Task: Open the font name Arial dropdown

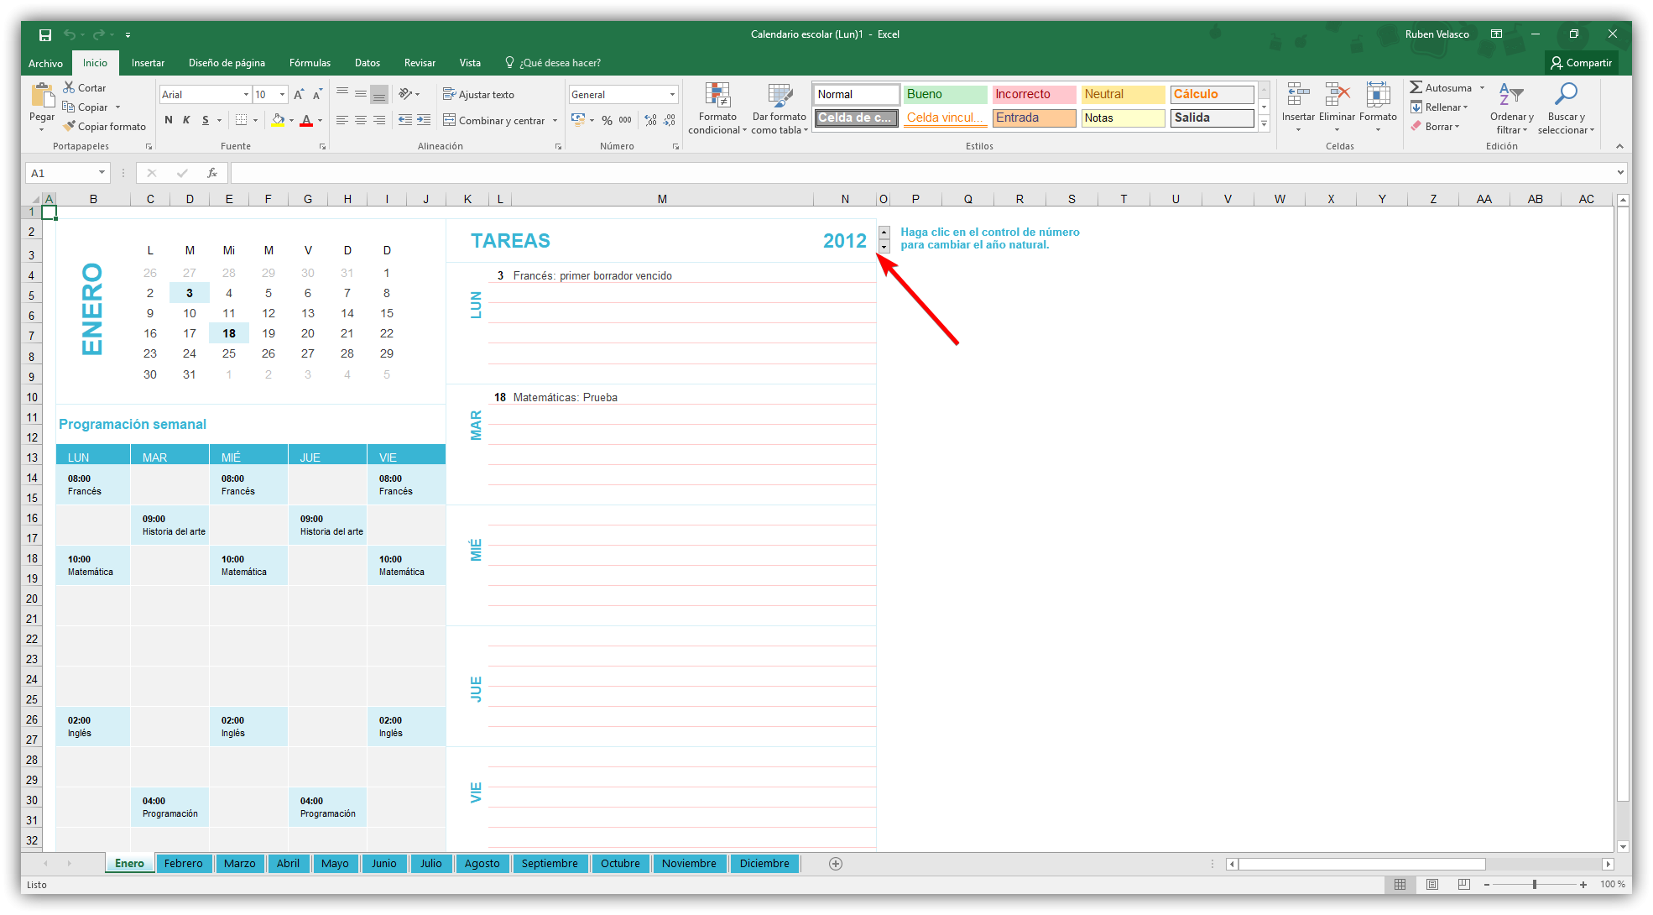Action: point(246,94)
